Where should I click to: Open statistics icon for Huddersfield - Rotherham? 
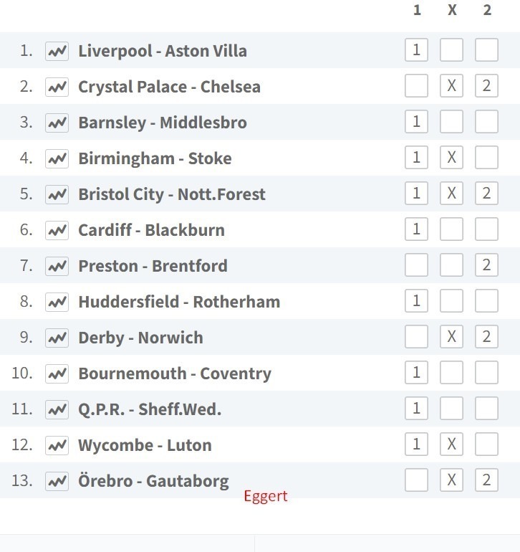click(57, 302)
